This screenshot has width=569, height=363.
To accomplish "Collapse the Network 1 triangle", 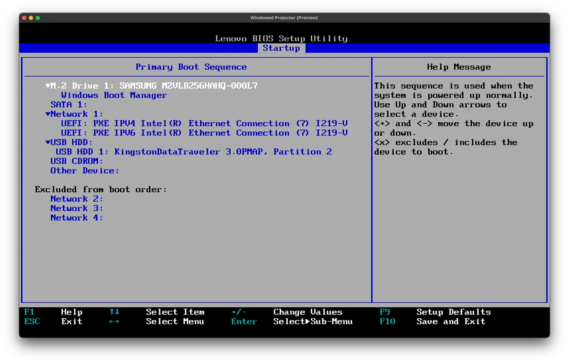I will (x=48, y=114).
